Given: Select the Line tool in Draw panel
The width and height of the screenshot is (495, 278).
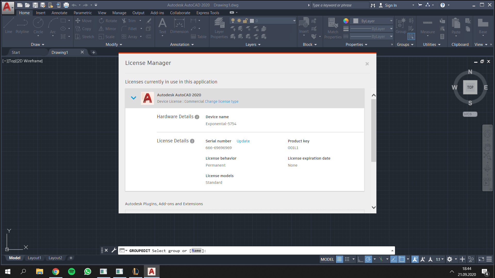Looking at the screenshot, I should (x=9, y=26).
